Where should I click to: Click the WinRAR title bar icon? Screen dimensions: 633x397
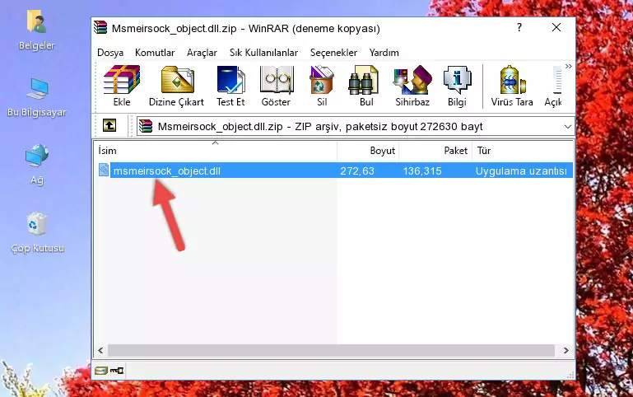click(x=100, y=28)
